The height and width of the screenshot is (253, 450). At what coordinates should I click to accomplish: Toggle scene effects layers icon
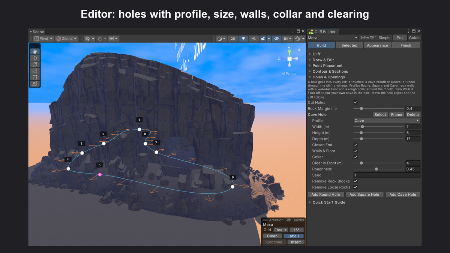tap(263, 39)
